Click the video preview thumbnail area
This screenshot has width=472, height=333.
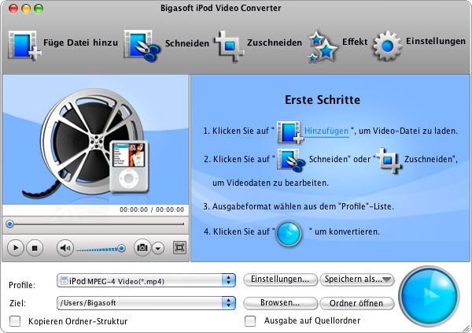click(95, 140)
